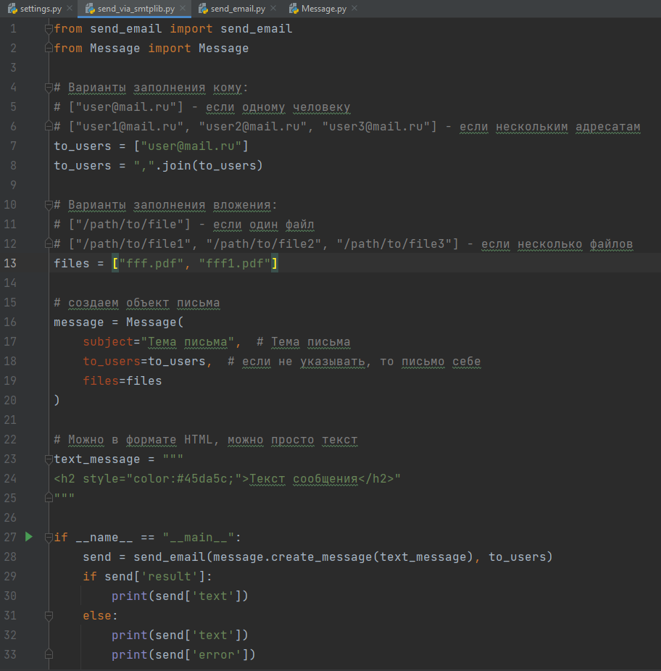The height and width of the screenshot is (671, 661).
Task: Click comment "если несколько файлов" on line 12
Action: pyautogui.click(x=557, y=243)
